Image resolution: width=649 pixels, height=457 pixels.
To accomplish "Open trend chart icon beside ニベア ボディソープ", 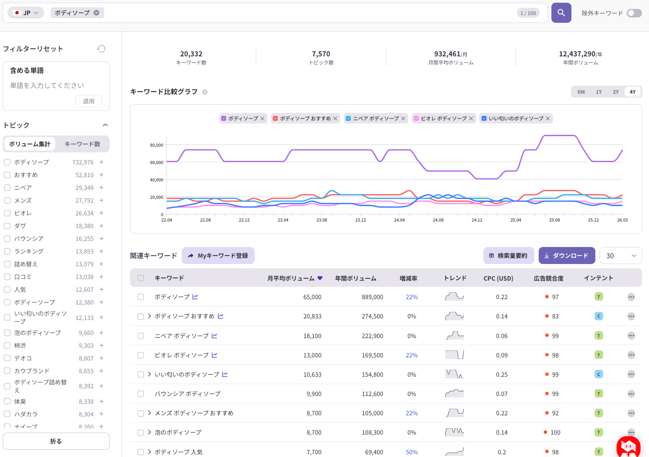I will [x=215, y=336].
